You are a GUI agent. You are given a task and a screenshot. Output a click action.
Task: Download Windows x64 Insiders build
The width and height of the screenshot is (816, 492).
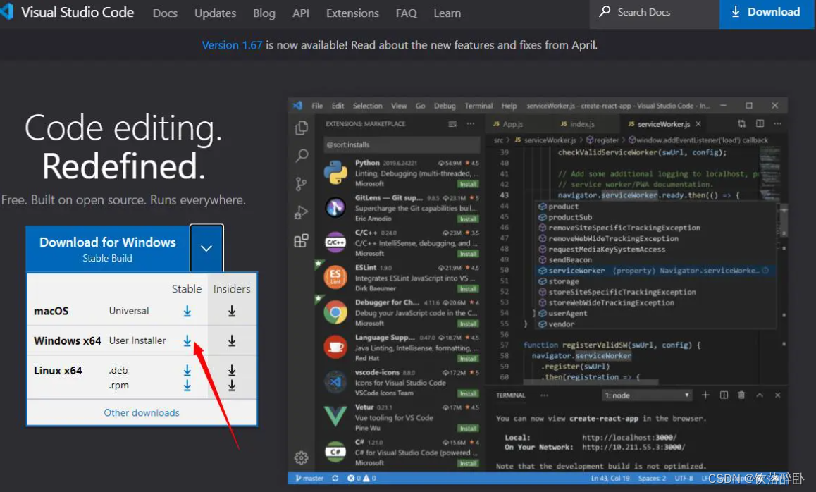[x=232, y=340]
